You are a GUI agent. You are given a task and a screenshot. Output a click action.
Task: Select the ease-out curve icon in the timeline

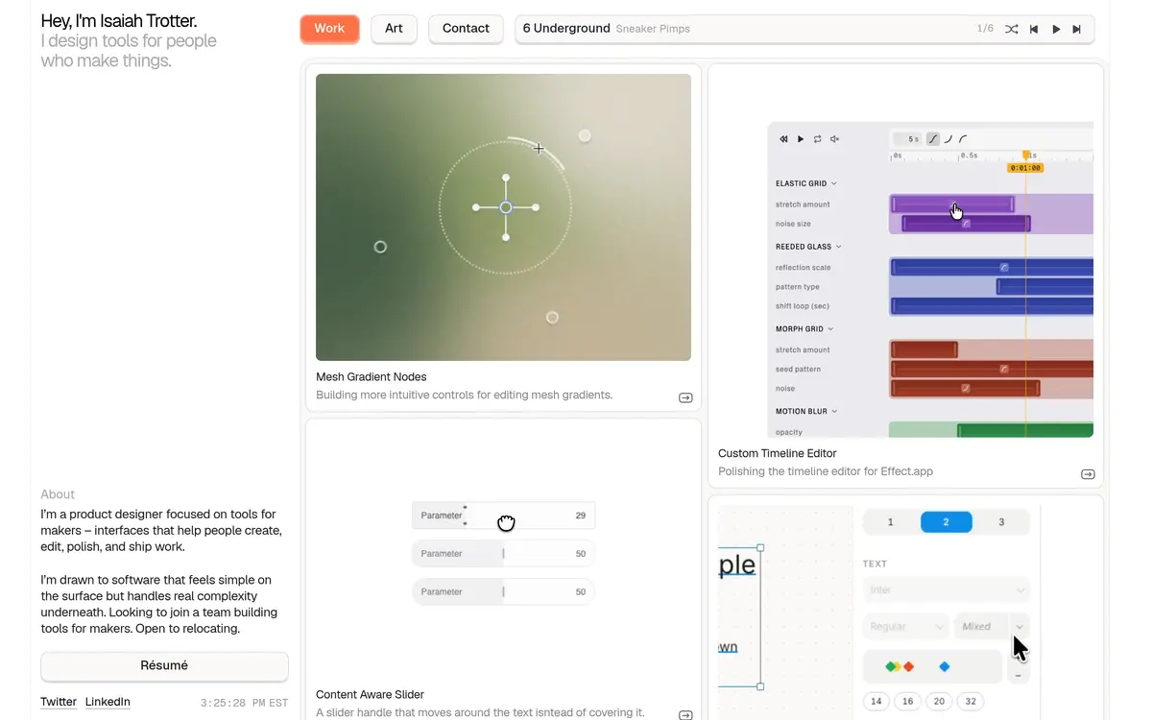click(963, 139)
